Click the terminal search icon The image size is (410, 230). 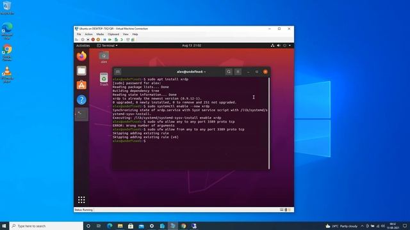point(229,72)
